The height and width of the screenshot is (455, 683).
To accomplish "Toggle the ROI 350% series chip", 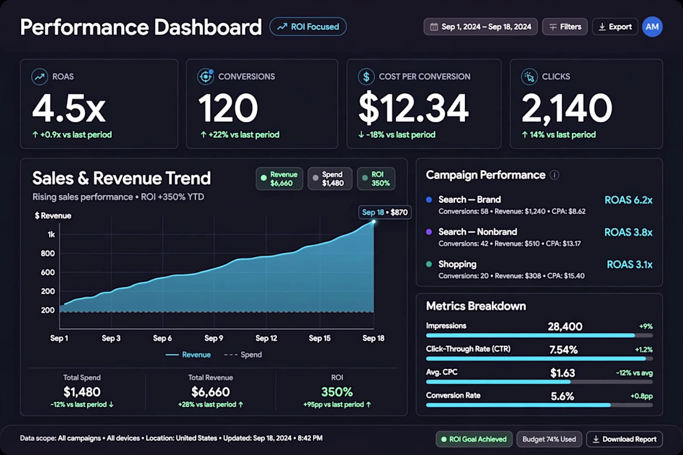I will tap(376, 179).
